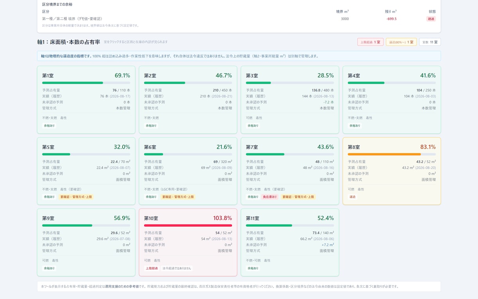Click the 第一種／第二種 境界 row label

72,19
